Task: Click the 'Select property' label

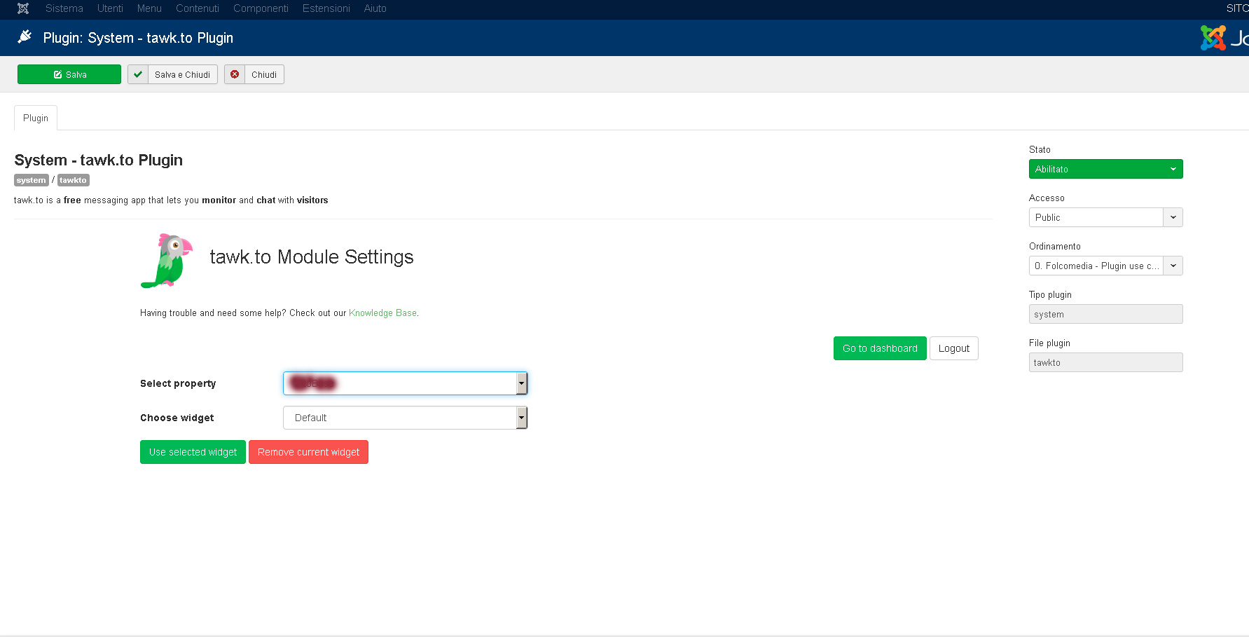Action: [x=178, y=383]
